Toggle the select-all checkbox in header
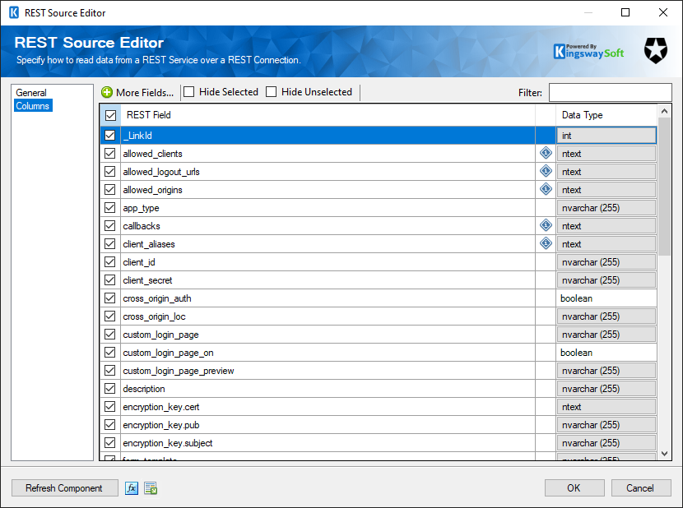 click(110, 115)
